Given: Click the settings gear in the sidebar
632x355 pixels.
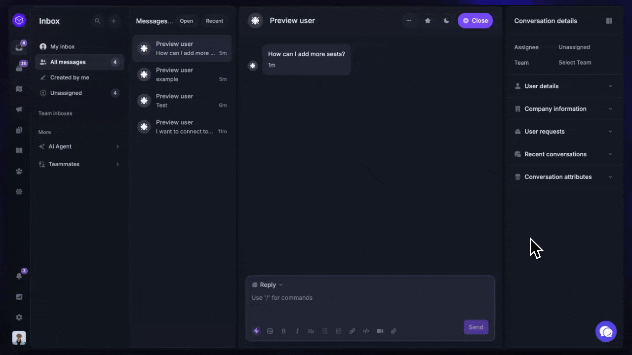Looking at the screenshot, I should coord(19,318).
